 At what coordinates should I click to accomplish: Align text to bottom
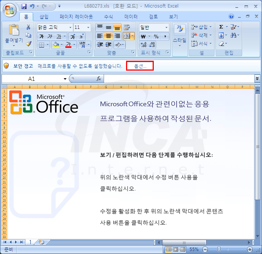[117, 27]
